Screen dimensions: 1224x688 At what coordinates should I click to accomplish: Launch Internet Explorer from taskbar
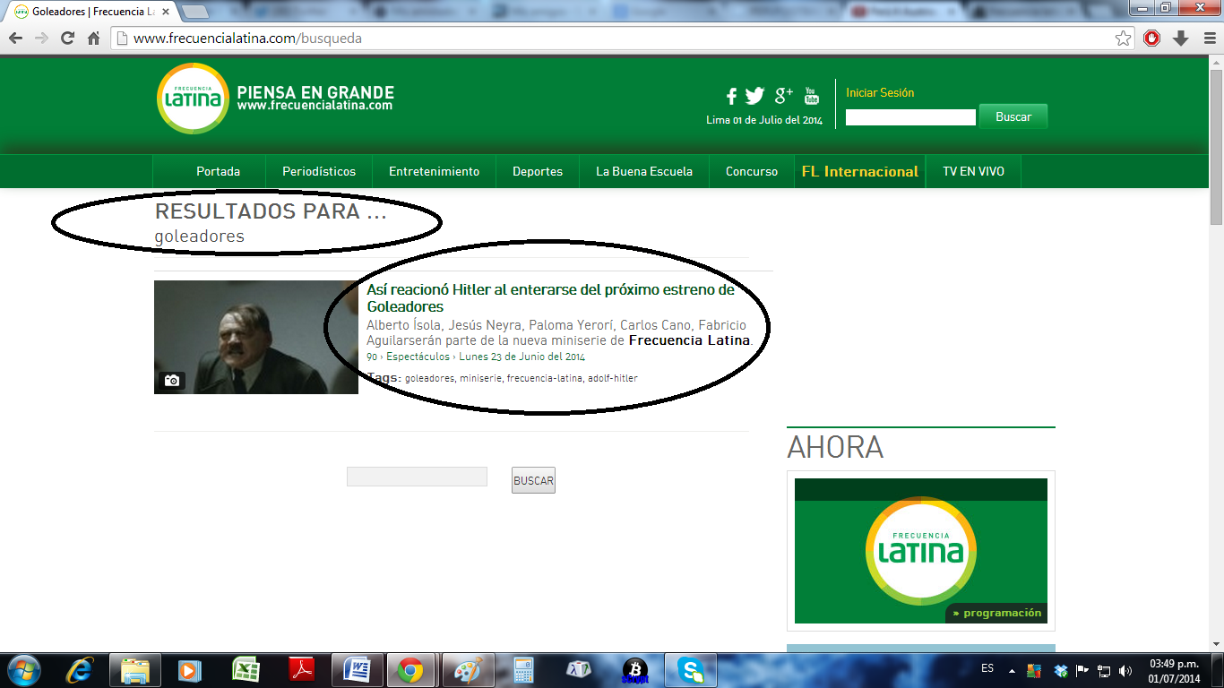[x=80, y=670]
